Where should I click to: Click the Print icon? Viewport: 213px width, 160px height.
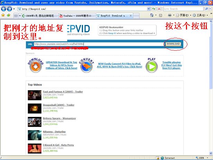coord(169,15)
